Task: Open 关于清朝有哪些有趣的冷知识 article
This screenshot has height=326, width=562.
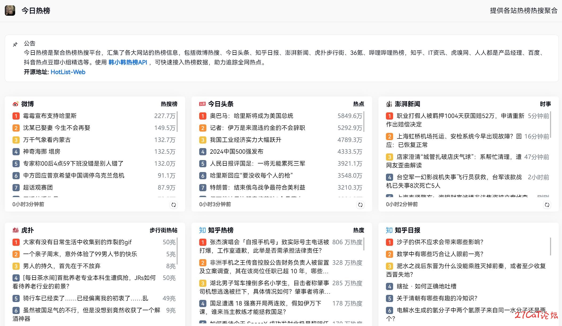Action: click(x=437, y=298)
